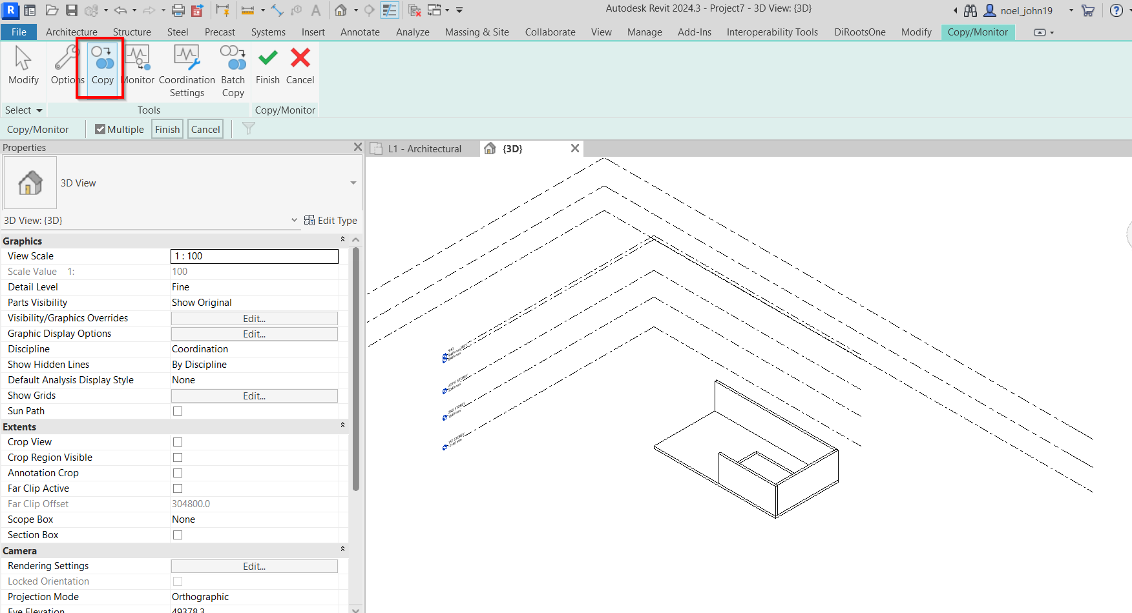
Task: Click the Edit Type button
Action: point(331,221)
